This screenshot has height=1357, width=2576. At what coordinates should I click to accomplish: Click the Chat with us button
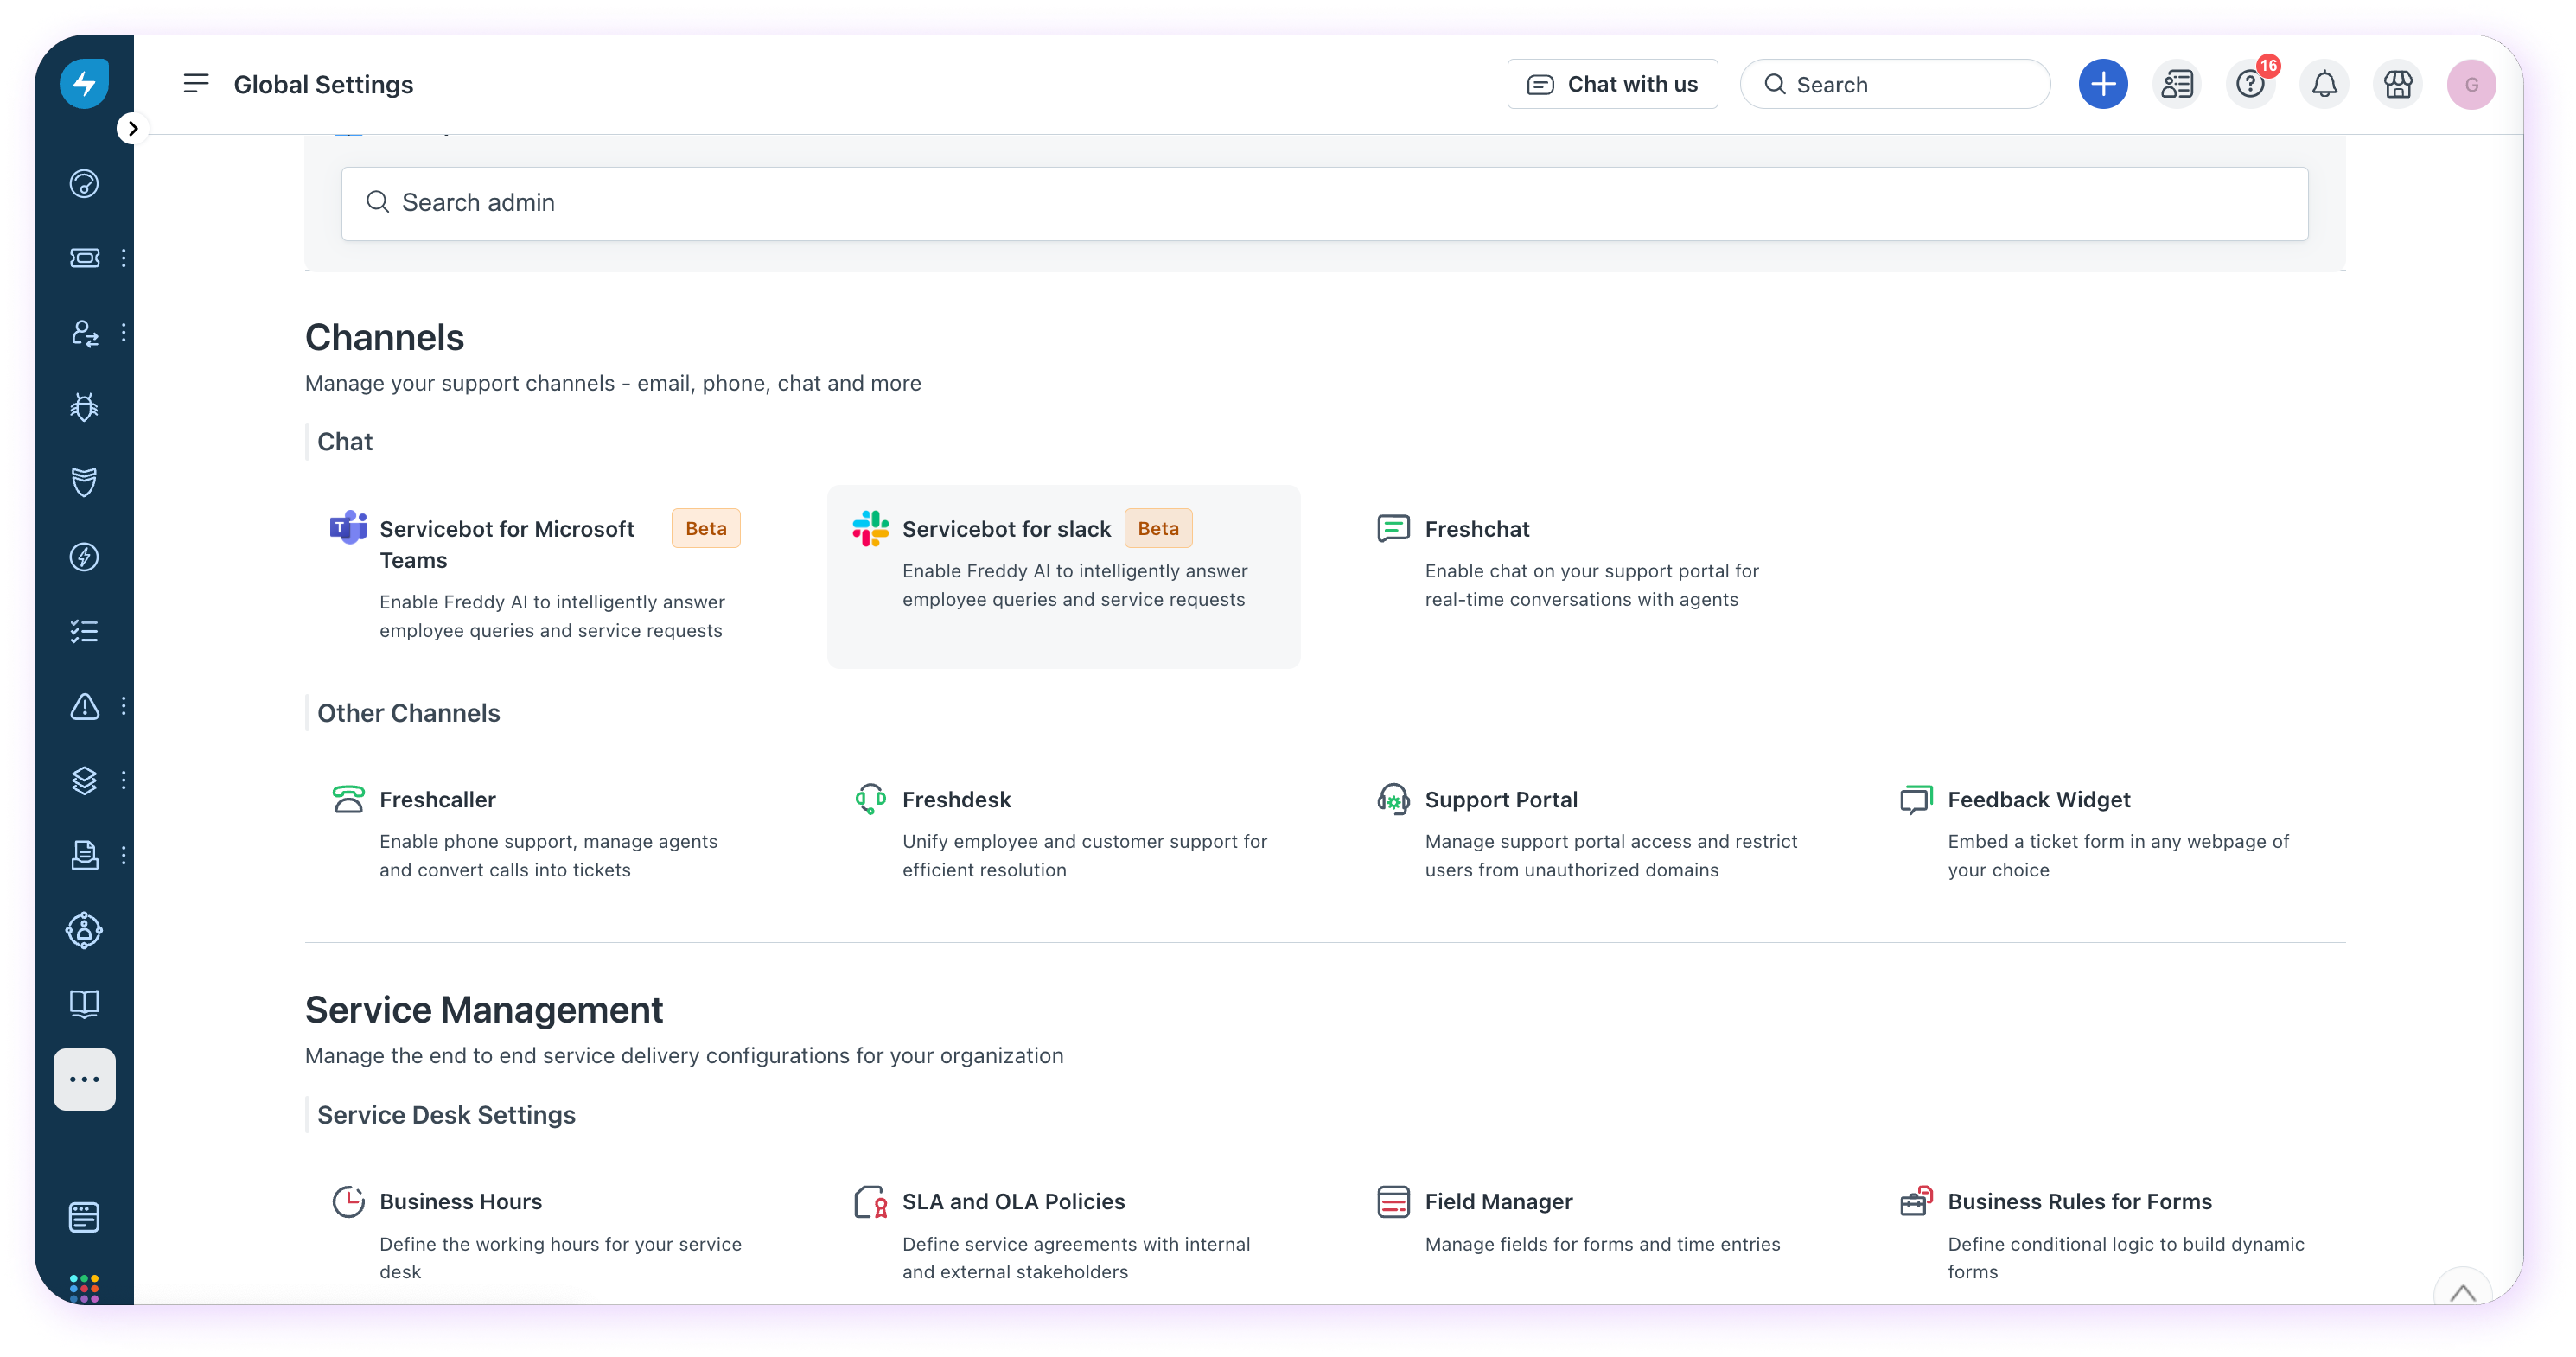coord(1612,84)
